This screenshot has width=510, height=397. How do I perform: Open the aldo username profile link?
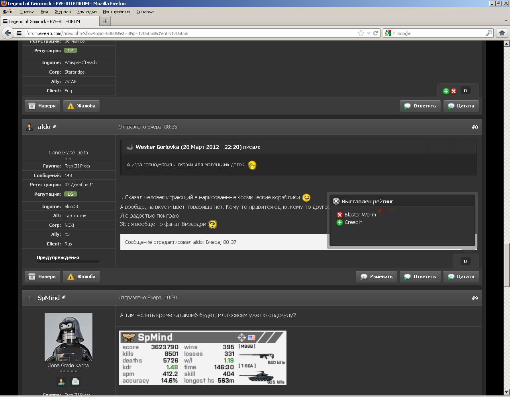(x=44, y=127)
